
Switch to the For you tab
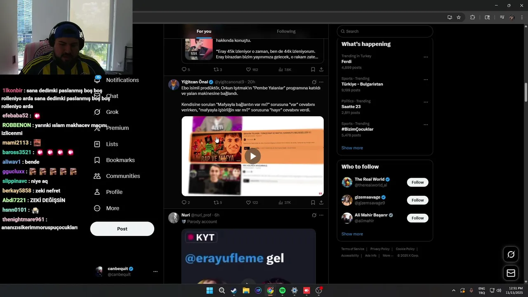click(x=204, y=31)
